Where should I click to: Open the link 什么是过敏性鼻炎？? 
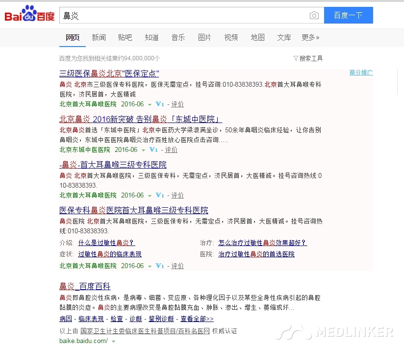pos(106,243)
